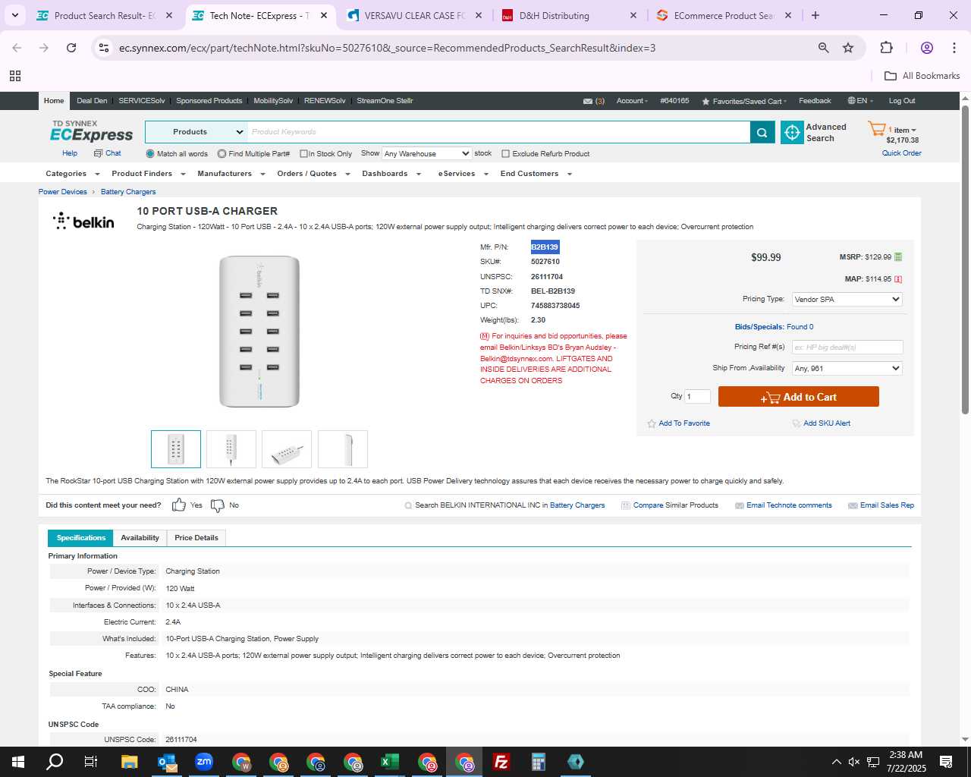Click the Qty quantity field
The width and height of the screenshot is (971, 777).
(x=697, y=396)
